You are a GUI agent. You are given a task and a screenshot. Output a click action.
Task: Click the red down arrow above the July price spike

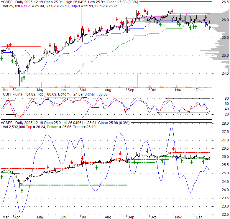(x=82, y=28)
